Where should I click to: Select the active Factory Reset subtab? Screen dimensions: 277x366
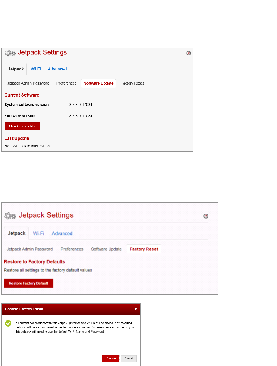[144, 249]
